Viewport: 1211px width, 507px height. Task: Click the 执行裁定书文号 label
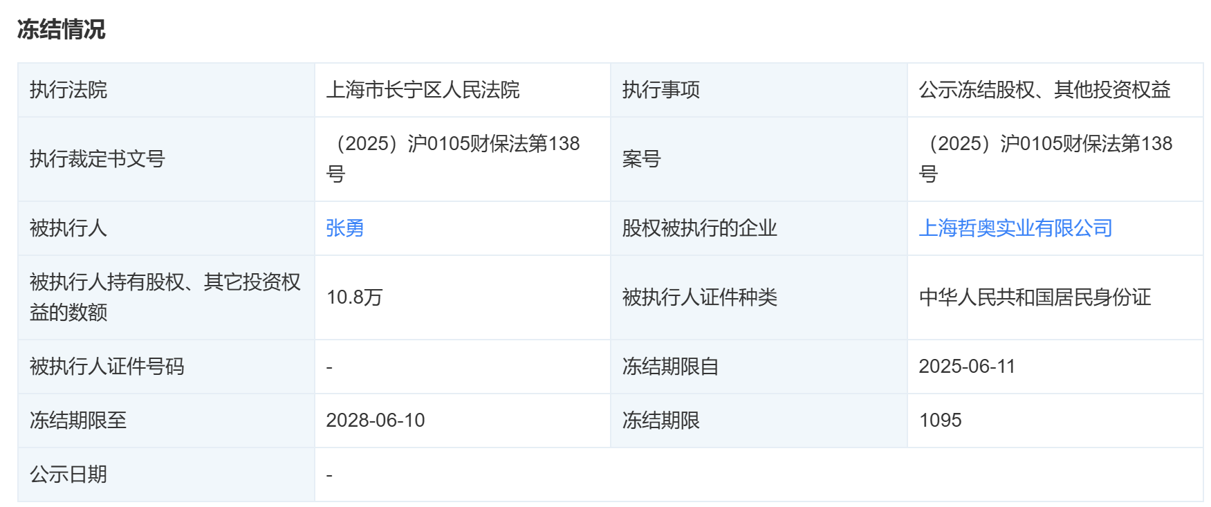[x=97, y=159]
